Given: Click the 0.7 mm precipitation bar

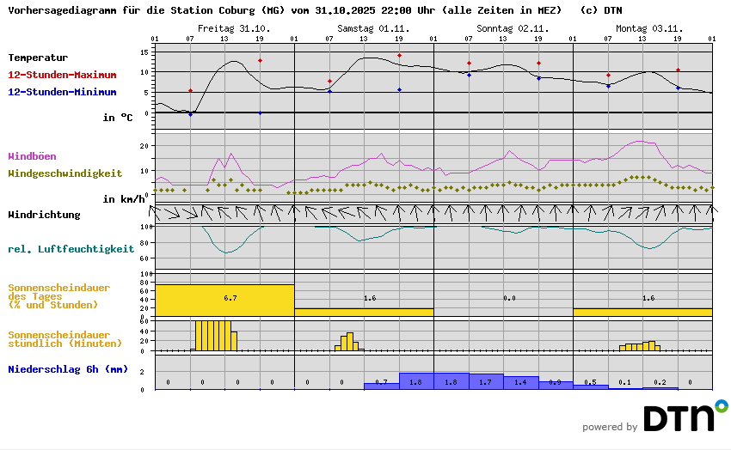Looking at the screenshot, I should point(381,386).
